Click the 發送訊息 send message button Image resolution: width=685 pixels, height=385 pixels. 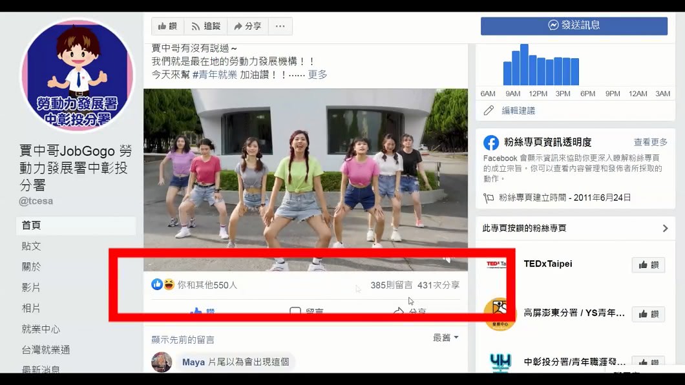tap(574, 26)
